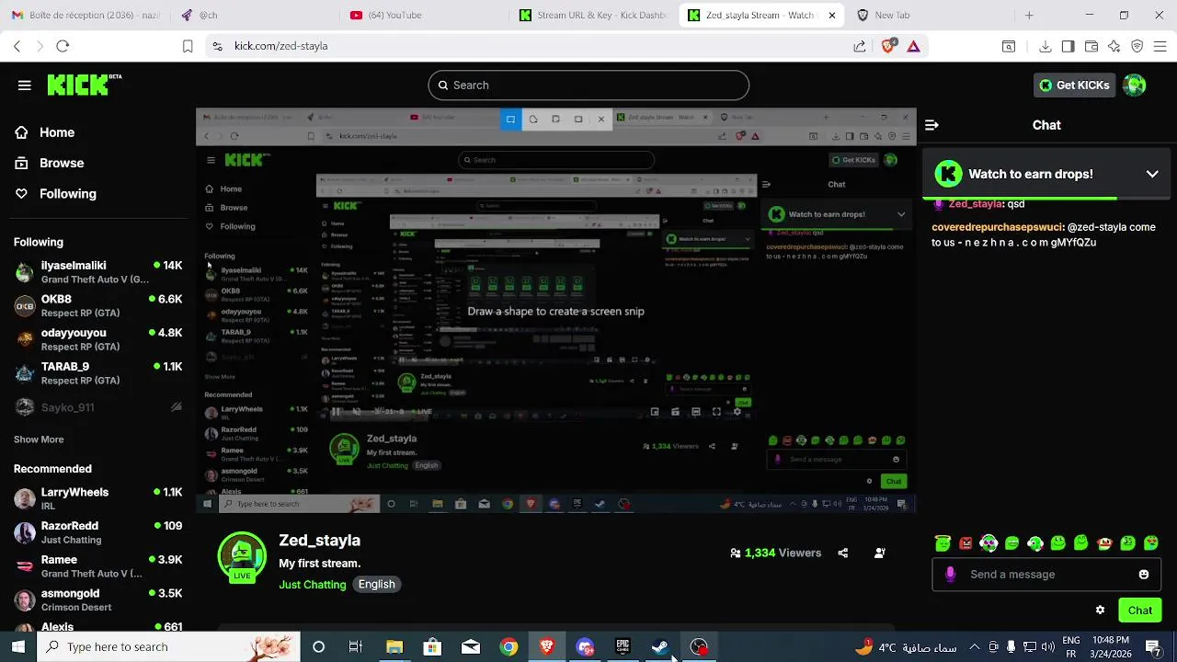Viewport: 1177px width, 662px height.
Task: Go to Home in Kick sidebar
Action: 44,132
